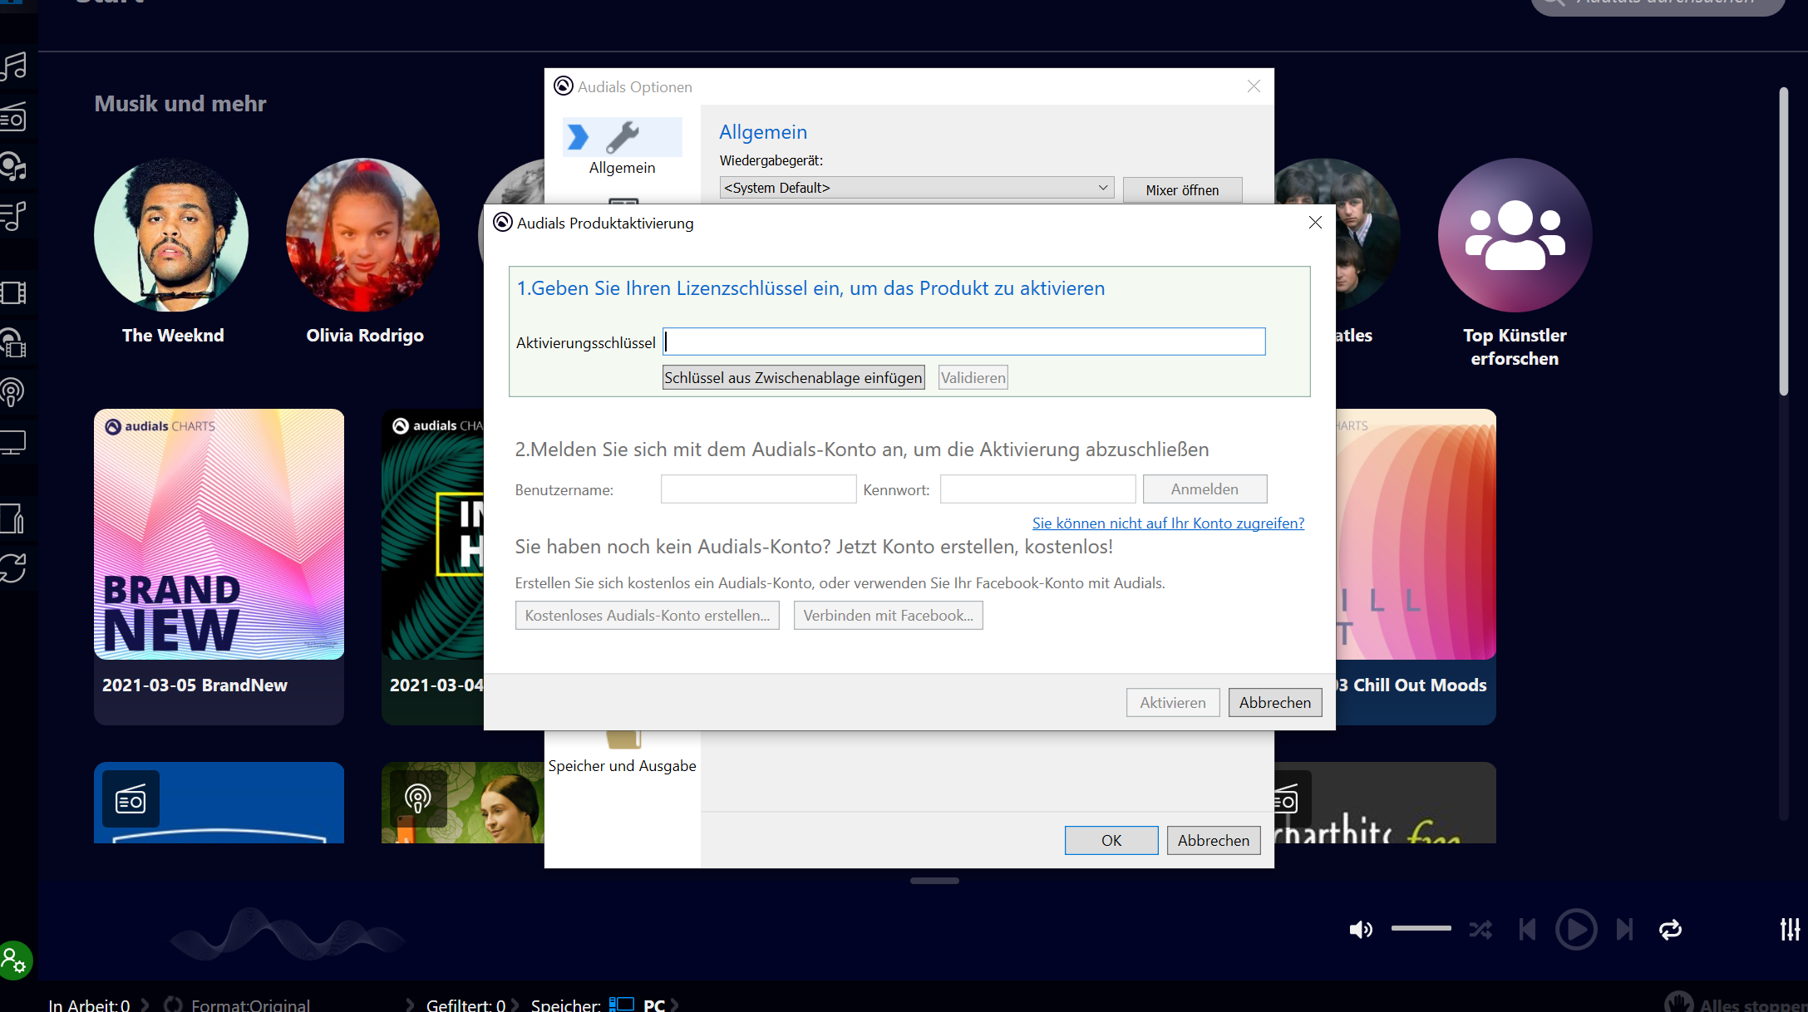Viewport: 1808px width, 1012px height.
Task: Expand the Speicher PC chevron
Action: (x=674, y=1005)
